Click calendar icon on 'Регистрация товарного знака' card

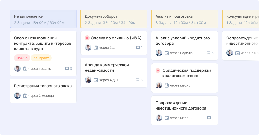pos(25,96)
